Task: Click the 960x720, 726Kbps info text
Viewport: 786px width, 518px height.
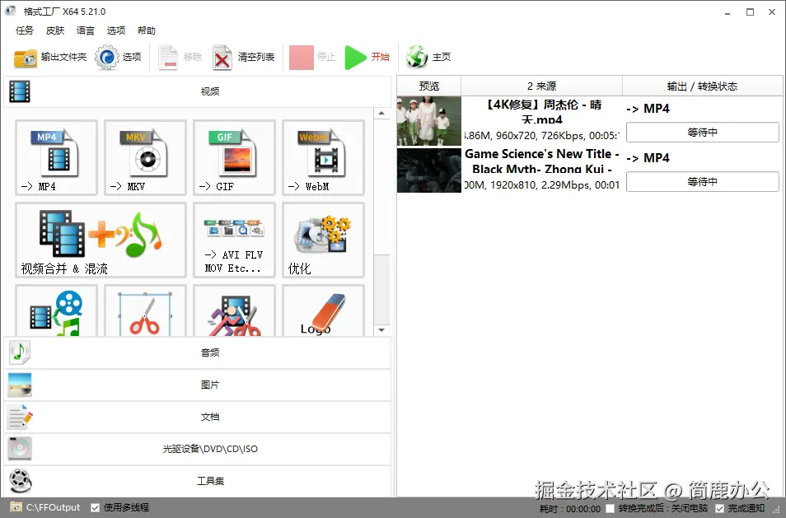Action: (x=540, y=136)
